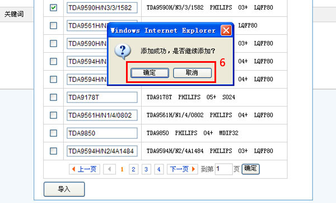Confirm with 确定 in the dialog
The height and width of the screenshot is (203, 336).
150,73
